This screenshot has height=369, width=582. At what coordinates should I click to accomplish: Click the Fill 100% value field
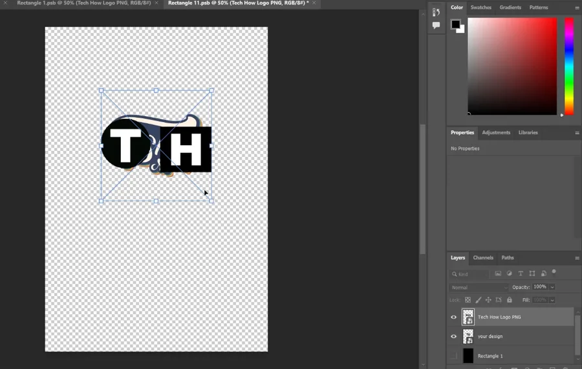[x=540, y=300]
